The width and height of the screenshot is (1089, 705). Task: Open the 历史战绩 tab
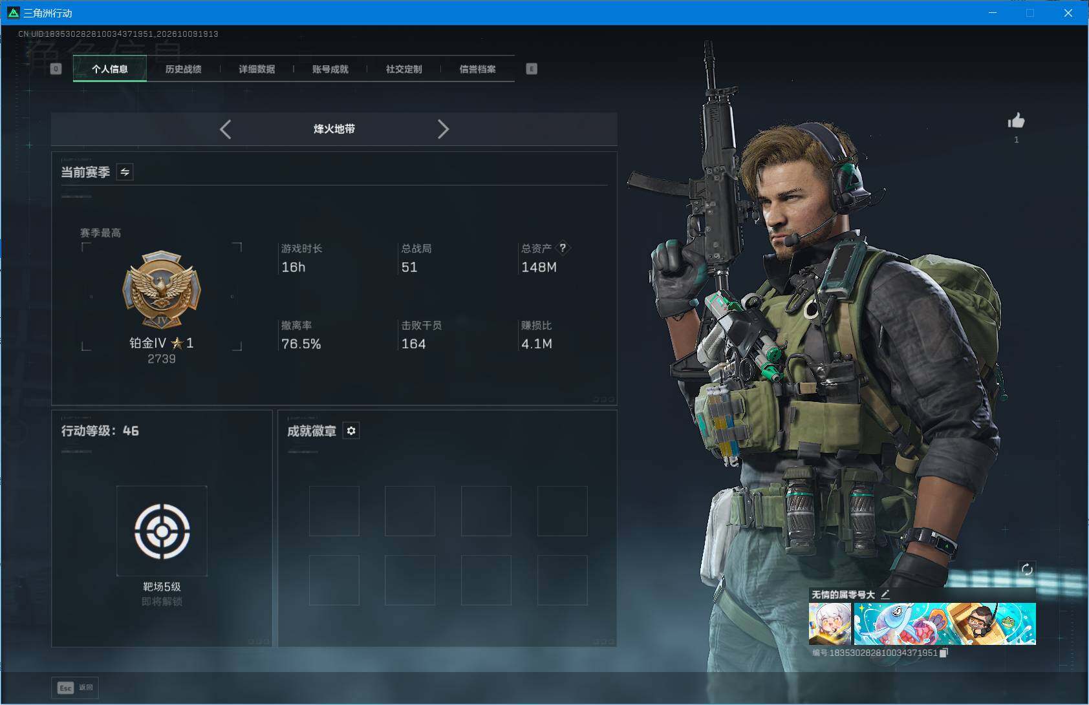(x=184, y=69)
